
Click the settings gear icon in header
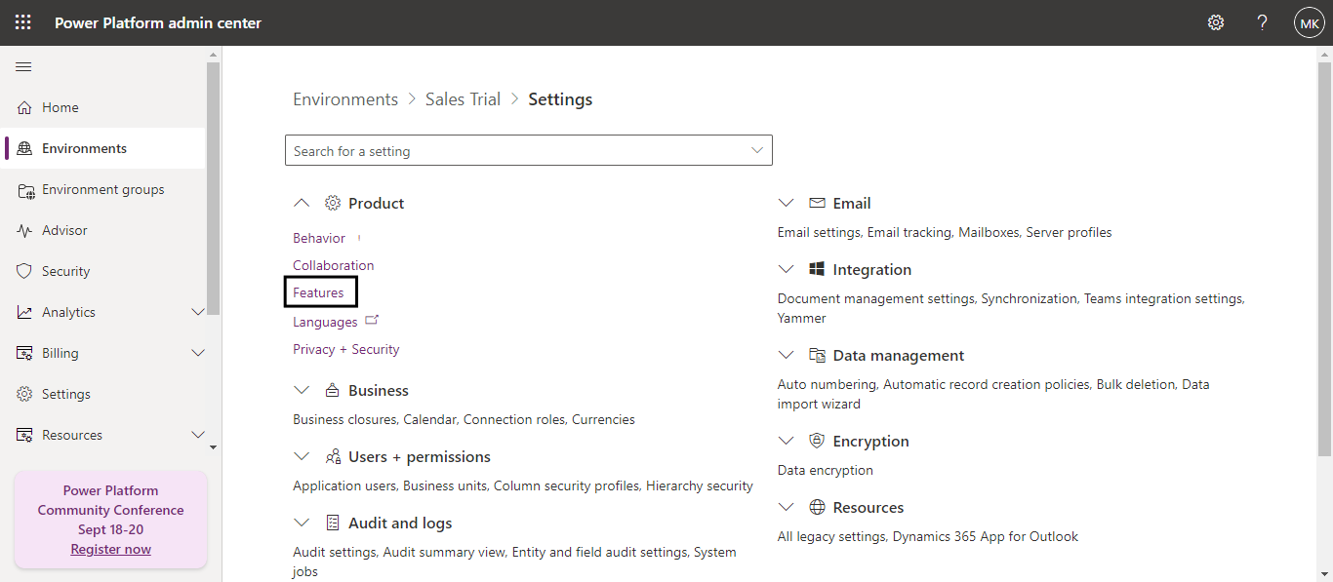[1216, 22]
